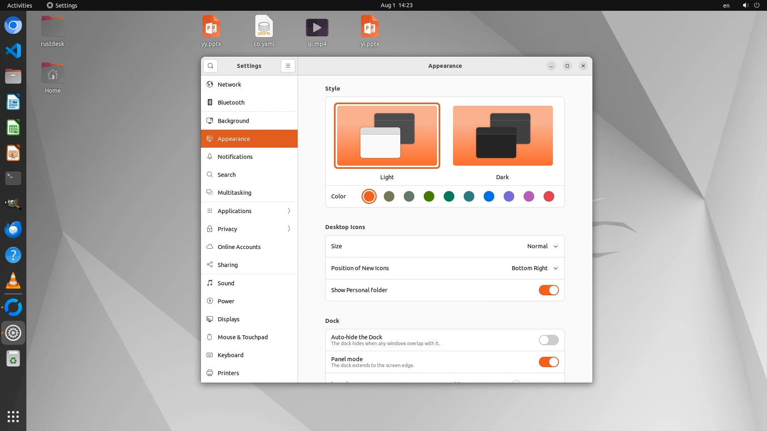The image size is (767, 431).
Task: Turn off Panel mode switch
Action: coord(548,362)
